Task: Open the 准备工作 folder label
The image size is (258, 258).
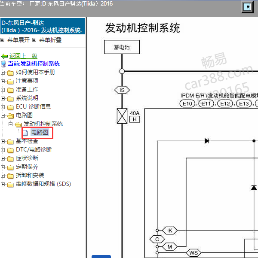Action: [27, 89]
